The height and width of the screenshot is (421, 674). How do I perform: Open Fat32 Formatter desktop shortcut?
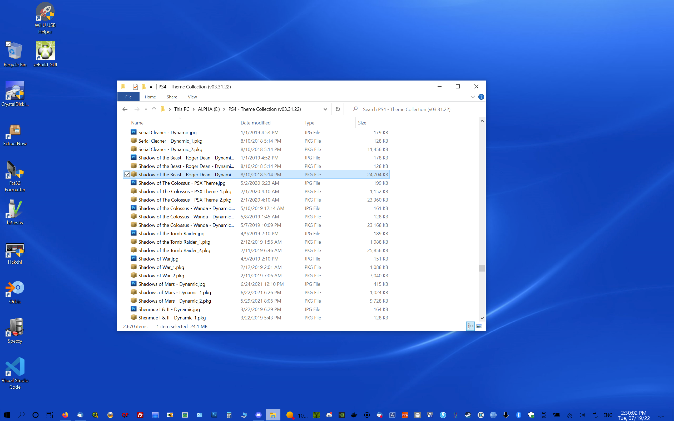tap(15, 177)
